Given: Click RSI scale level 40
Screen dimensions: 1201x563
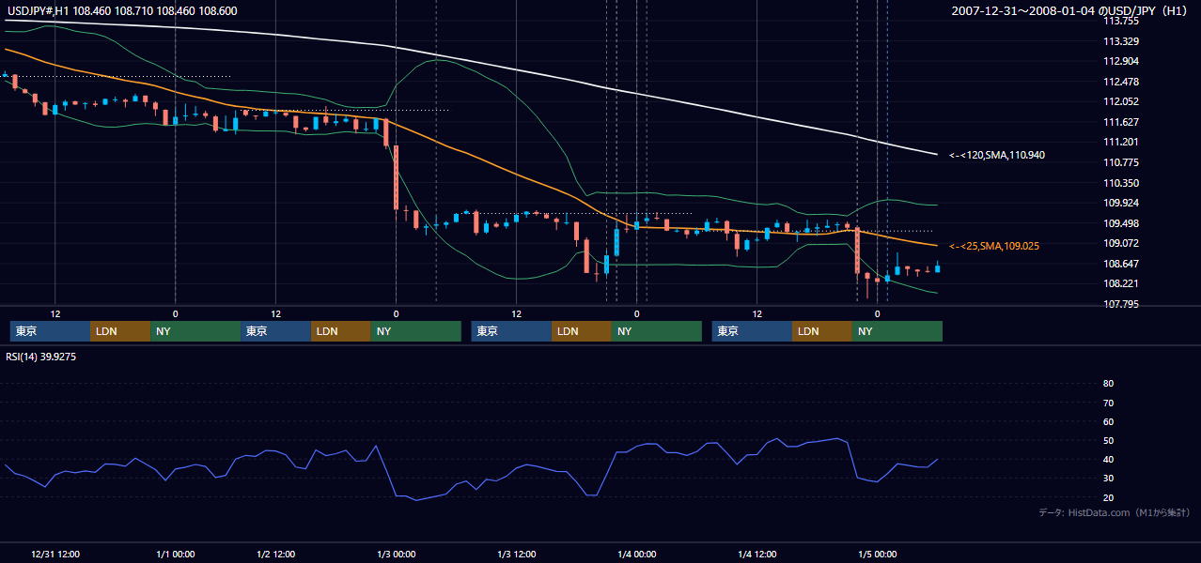Looking at the screenshot, I should pyautogui.click(x=1108, y=460).
